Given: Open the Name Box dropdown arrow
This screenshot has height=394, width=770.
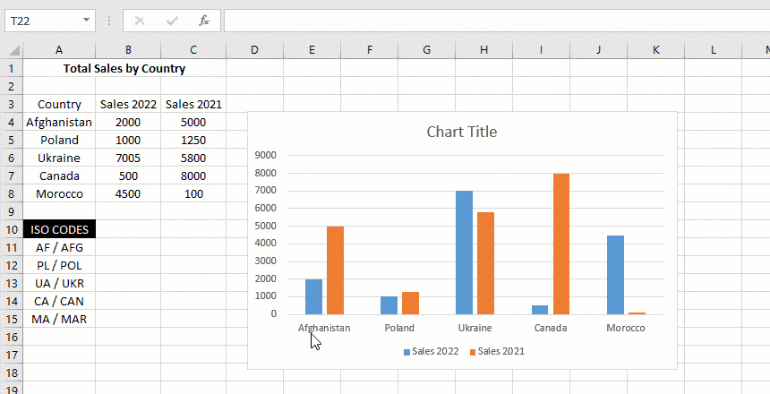Looking at the screenshot, I should (x=86, y=20).
